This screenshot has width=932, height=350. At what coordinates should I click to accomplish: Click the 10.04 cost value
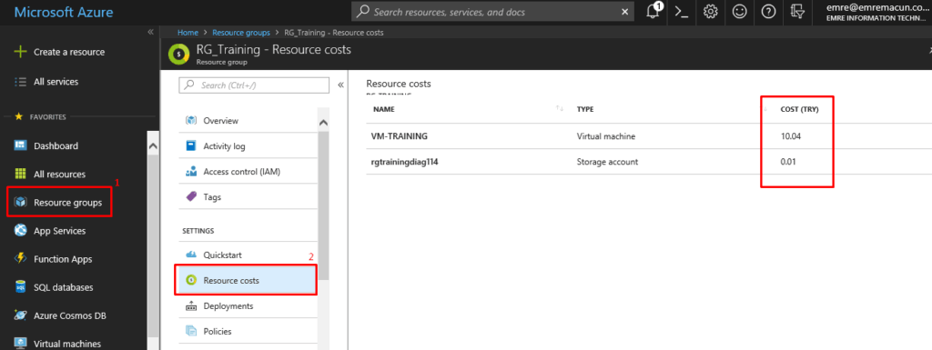point(790,136)
